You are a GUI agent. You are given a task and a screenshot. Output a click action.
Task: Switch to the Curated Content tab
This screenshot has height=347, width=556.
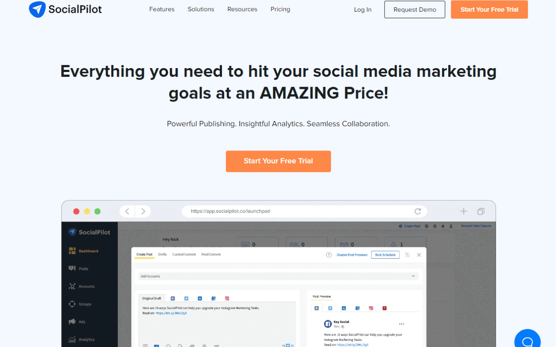tap(184, 255)
